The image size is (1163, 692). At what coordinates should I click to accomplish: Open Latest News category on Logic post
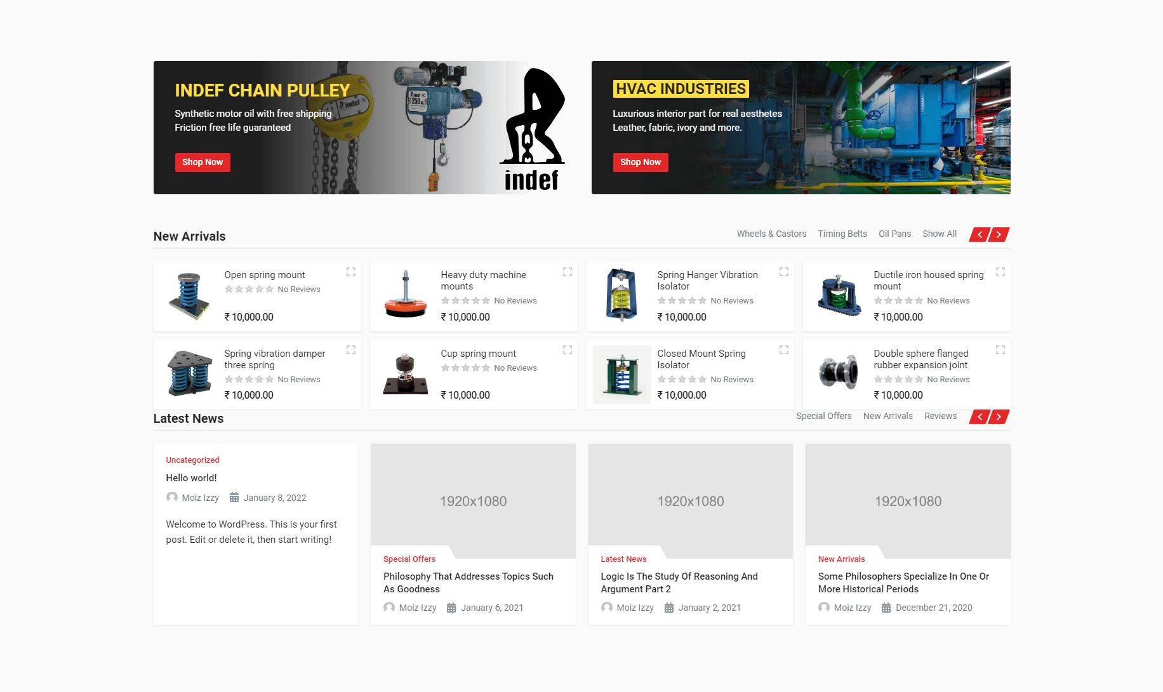(623, 559)
